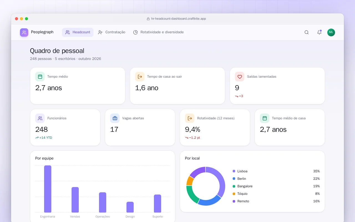Click the blue Berlin donut segment

(209, 202)
